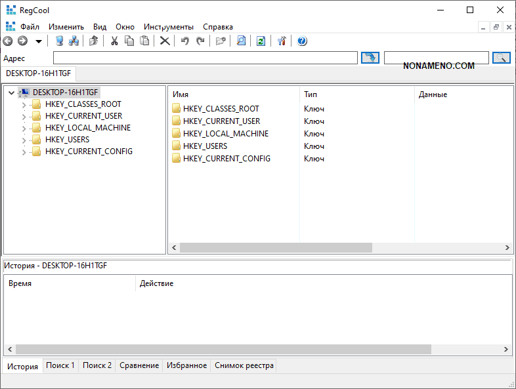
Task: Click the Back navigation arrow icon
Action: point(8,41)
